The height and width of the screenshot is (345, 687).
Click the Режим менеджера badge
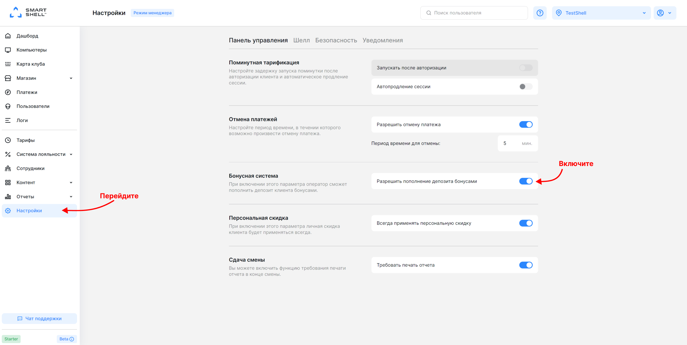(x=152, y=13)
